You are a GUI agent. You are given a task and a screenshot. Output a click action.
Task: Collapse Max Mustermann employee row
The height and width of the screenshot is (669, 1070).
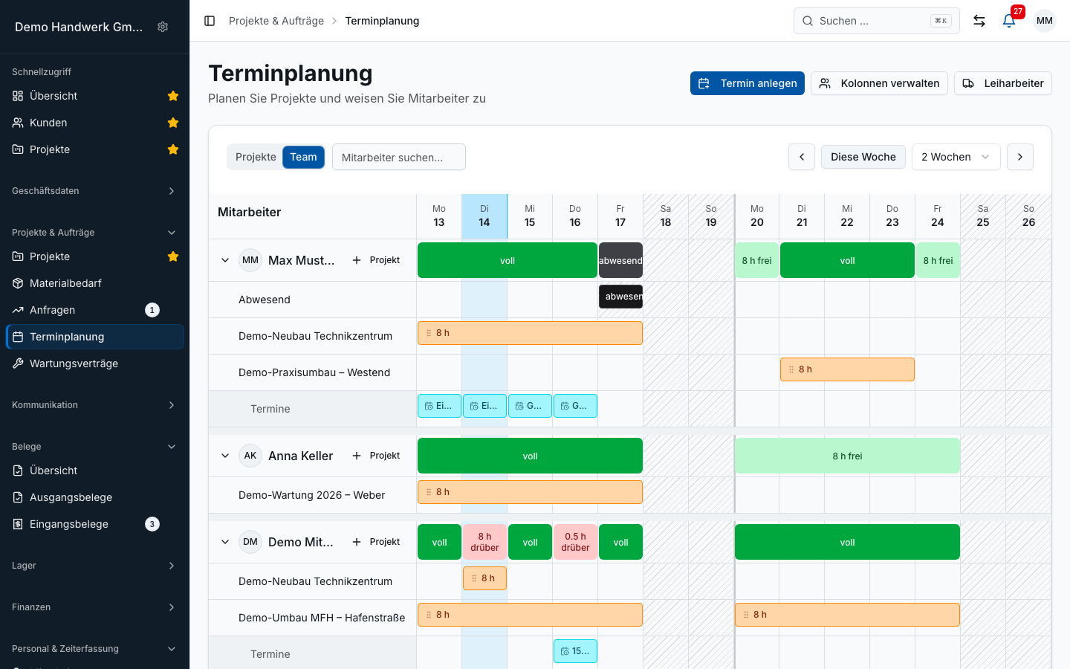point(225,260)
